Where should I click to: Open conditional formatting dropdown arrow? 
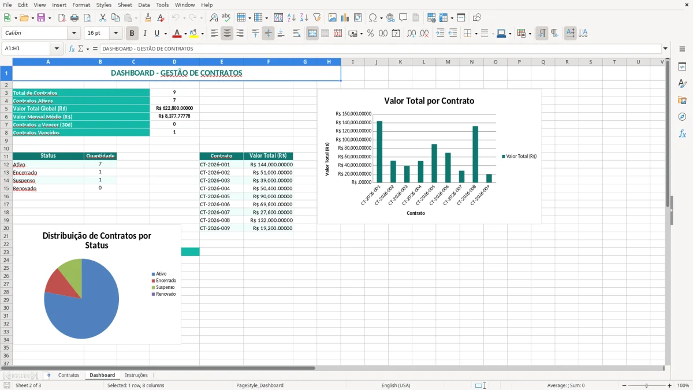click(x=530, y=34)
